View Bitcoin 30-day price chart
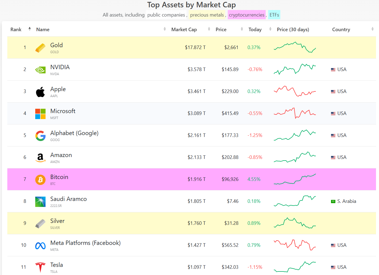This screenshot has height=275, width=379. coord(295,179)
